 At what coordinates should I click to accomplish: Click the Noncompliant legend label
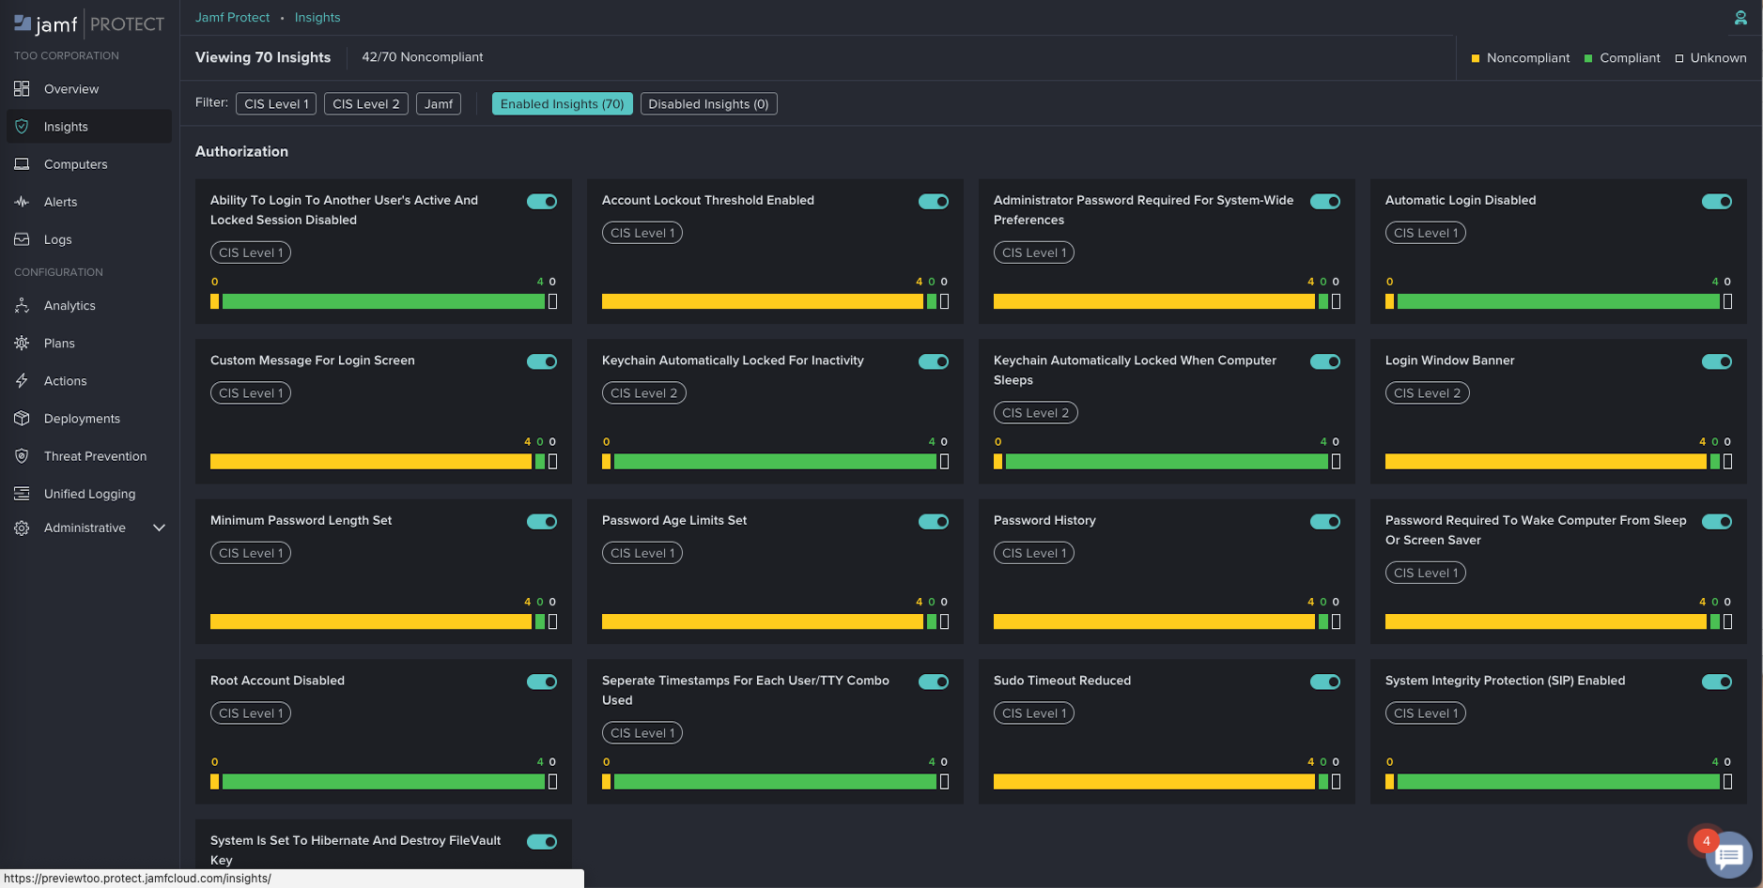[1528, 58]
